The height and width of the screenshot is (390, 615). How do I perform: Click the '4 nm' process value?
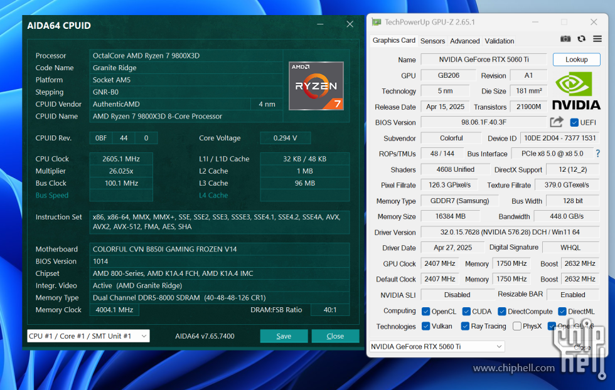point(267,104)
